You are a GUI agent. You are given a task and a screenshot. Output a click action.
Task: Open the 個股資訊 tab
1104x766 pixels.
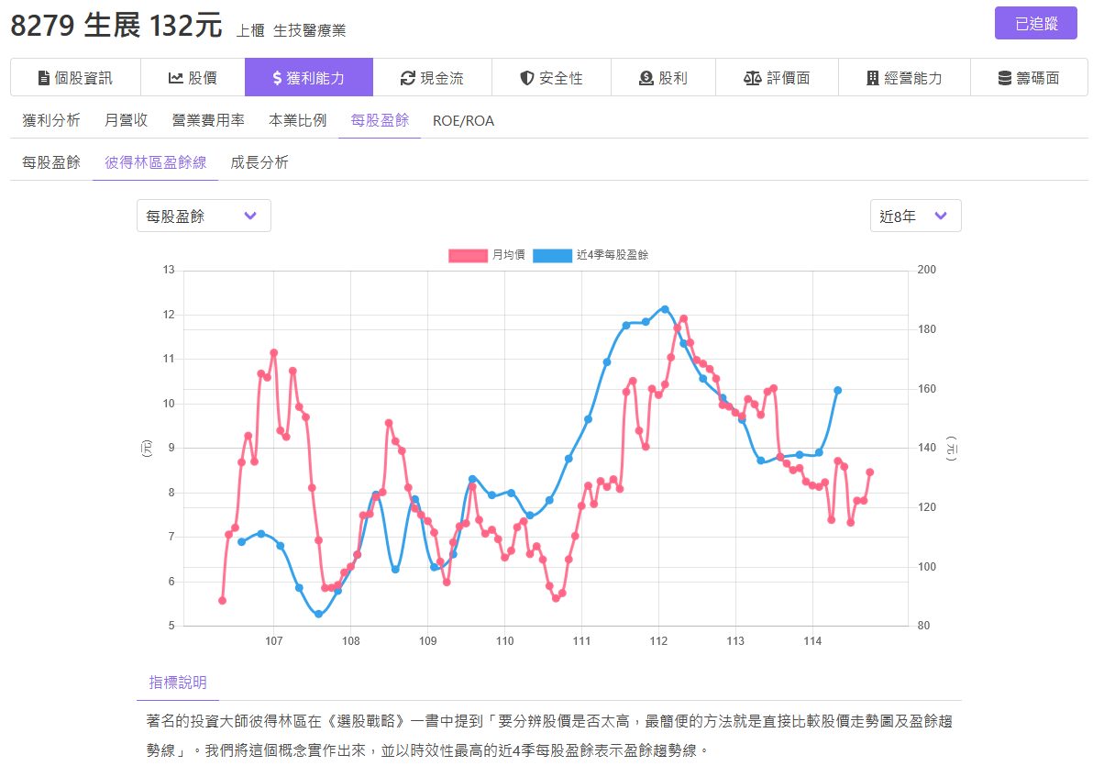(75, 78)
